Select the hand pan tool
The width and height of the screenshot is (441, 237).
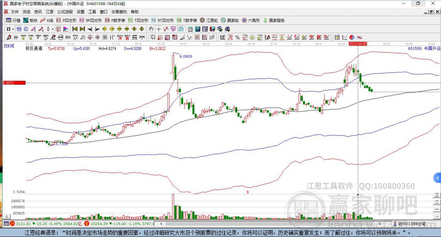click(151, 29)
